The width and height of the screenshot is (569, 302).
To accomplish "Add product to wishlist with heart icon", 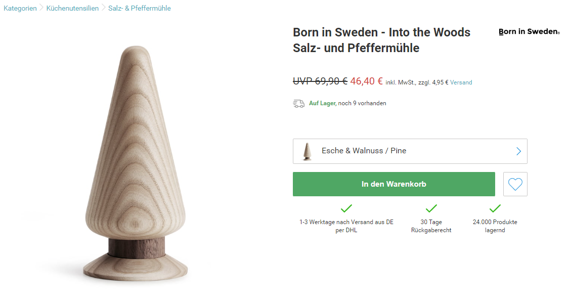I will coord(515,184).
